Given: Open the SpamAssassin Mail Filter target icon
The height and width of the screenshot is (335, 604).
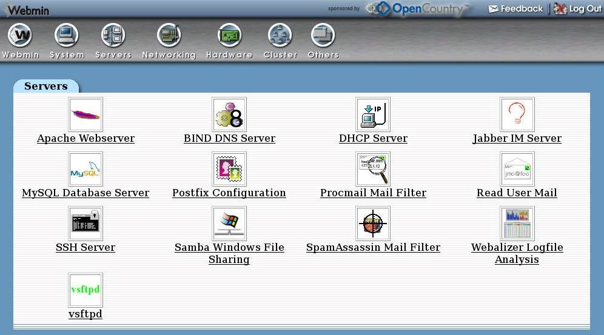Looking at the screenshot, I should [x=373, y=224].
